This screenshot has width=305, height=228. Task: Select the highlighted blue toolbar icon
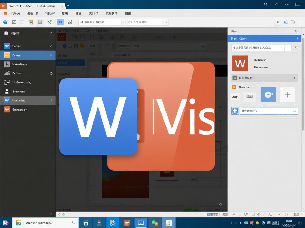60,22
